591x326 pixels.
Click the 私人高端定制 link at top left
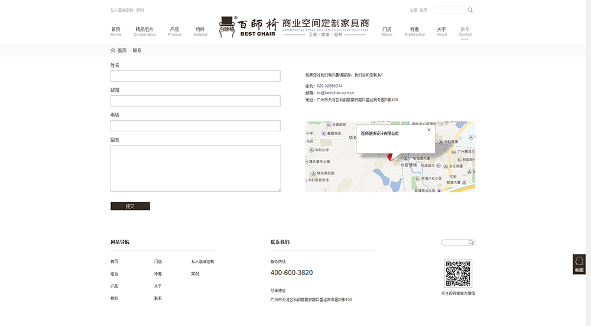click(122, 10)
